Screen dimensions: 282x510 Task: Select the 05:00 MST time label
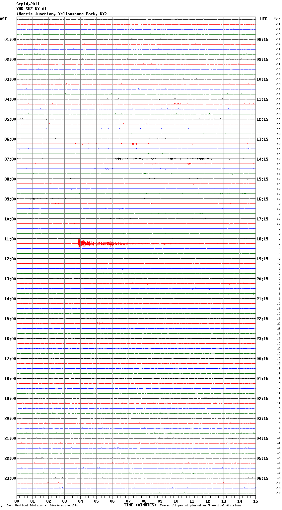pos(10,119)
